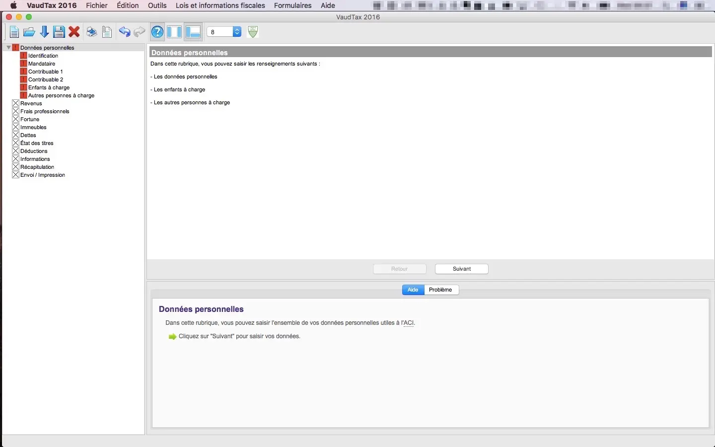Viewport: 715px width, 447px height.
Task: Click the crossed-box icon beside Revenus
Action: tap(15, 103)
